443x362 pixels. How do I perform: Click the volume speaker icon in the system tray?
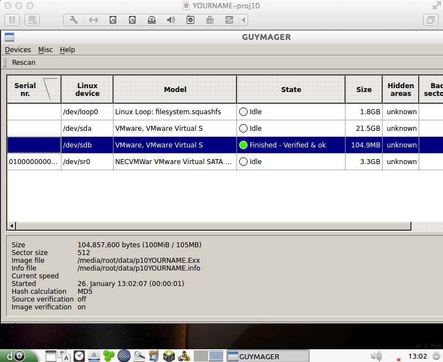(x=377, y=356)
